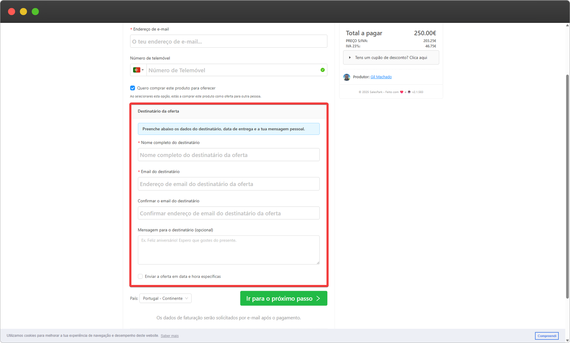Click the recipient message text area
The image size is (570, 343).
click(228, 250)
